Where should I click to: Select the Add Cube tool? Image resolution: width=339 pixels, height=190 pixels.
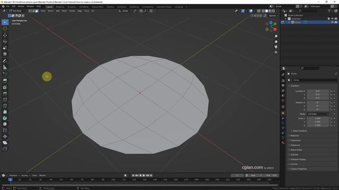5,74
